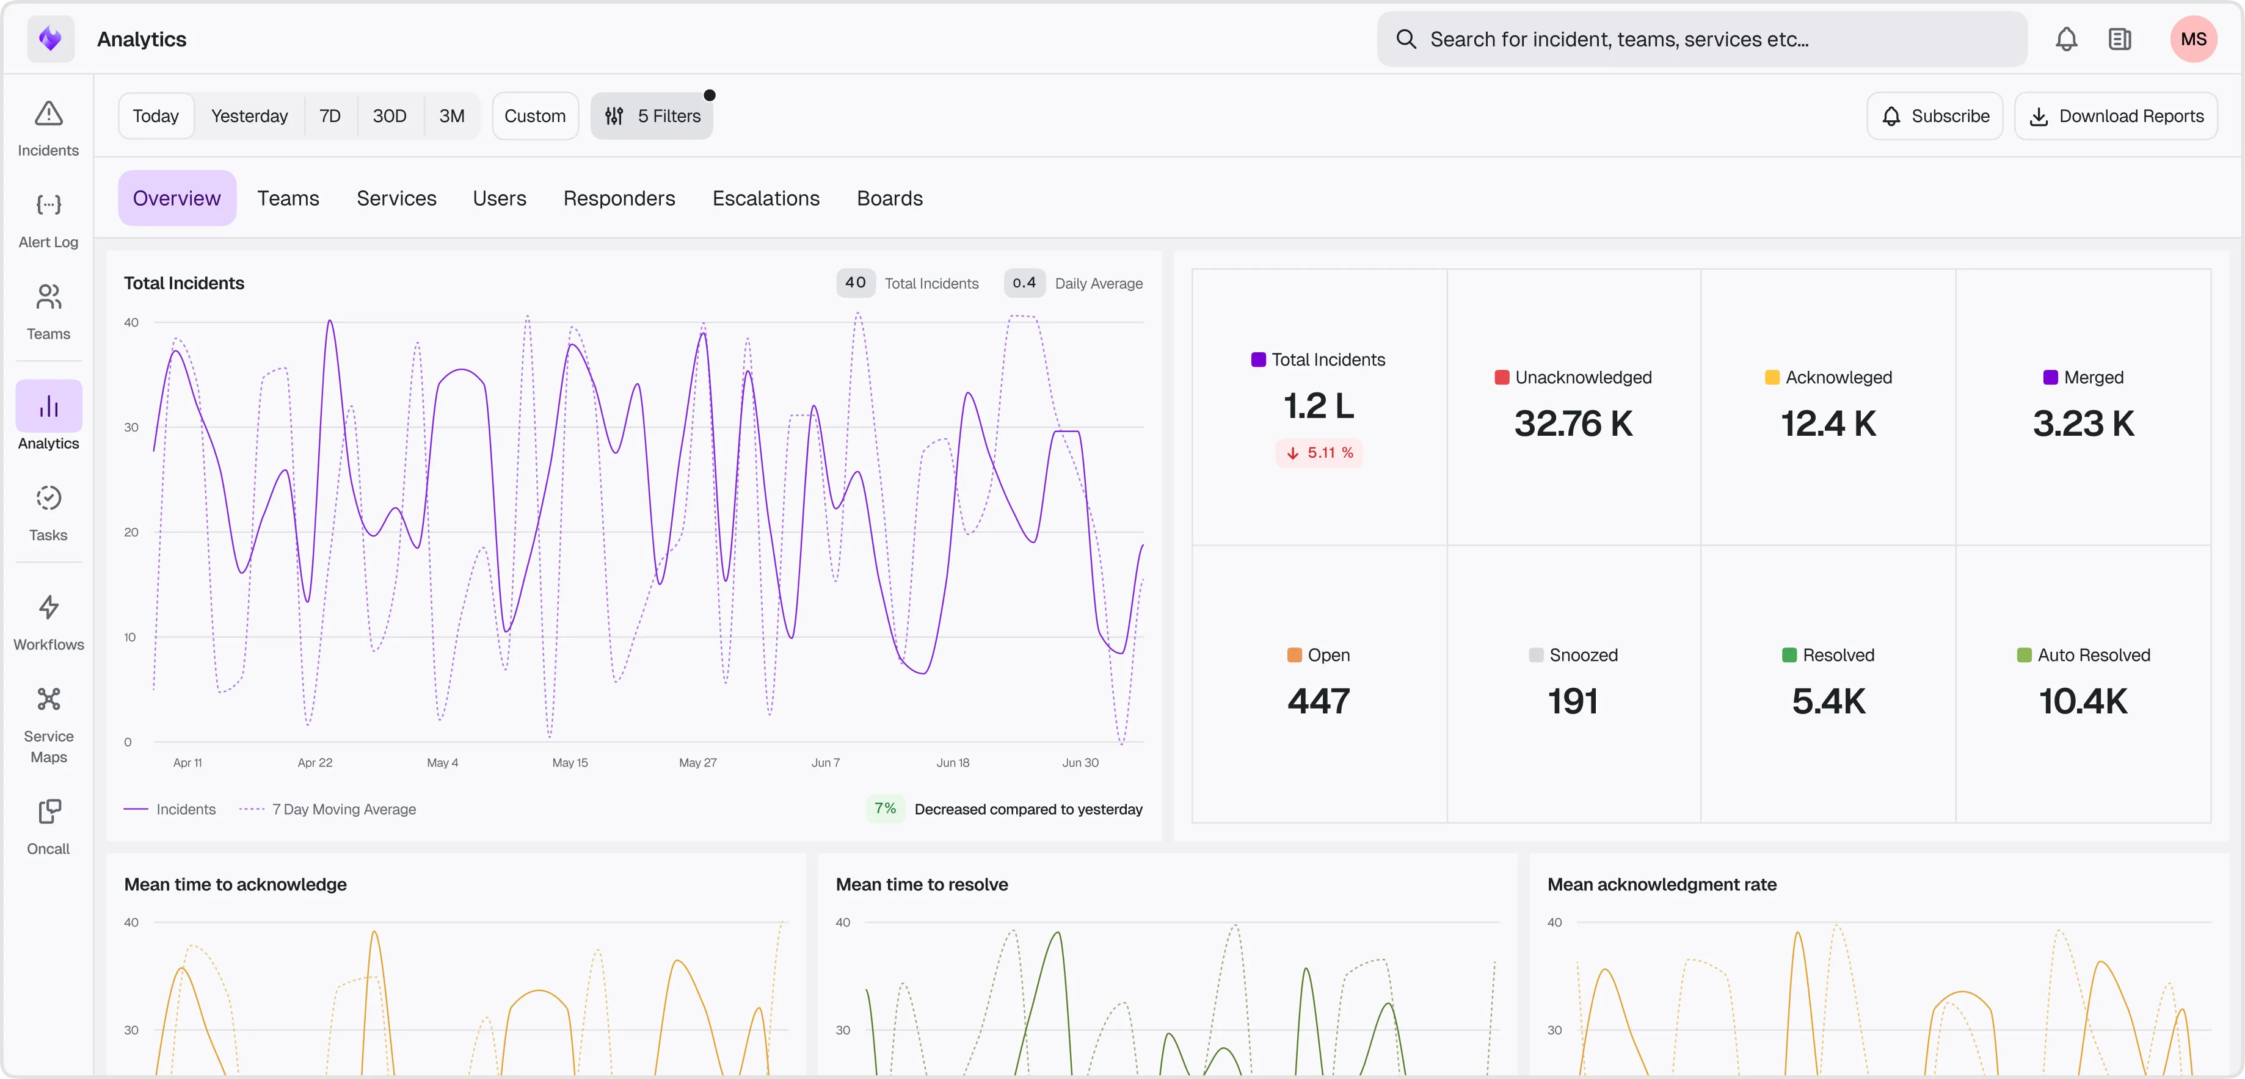This screenshot has width=2245, height=1079.
Task: Click the notifications bell icon
Action: pos(2066,39)
